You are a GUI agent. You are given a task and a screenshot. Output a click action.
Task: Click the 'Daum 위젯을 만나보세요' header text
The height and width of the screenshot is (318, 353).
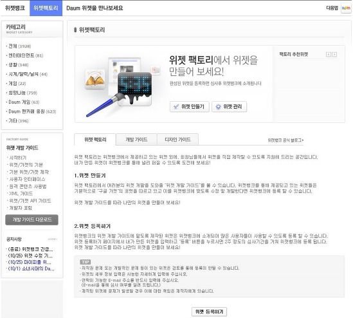click(95, 8)
